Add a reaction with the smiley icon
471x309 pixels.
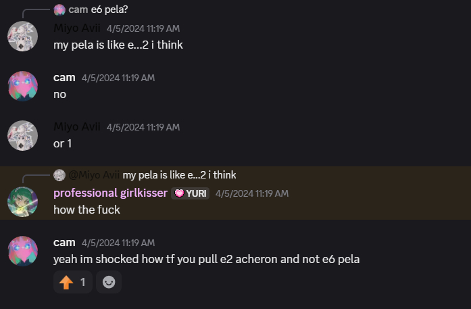[x=109, y=282]
